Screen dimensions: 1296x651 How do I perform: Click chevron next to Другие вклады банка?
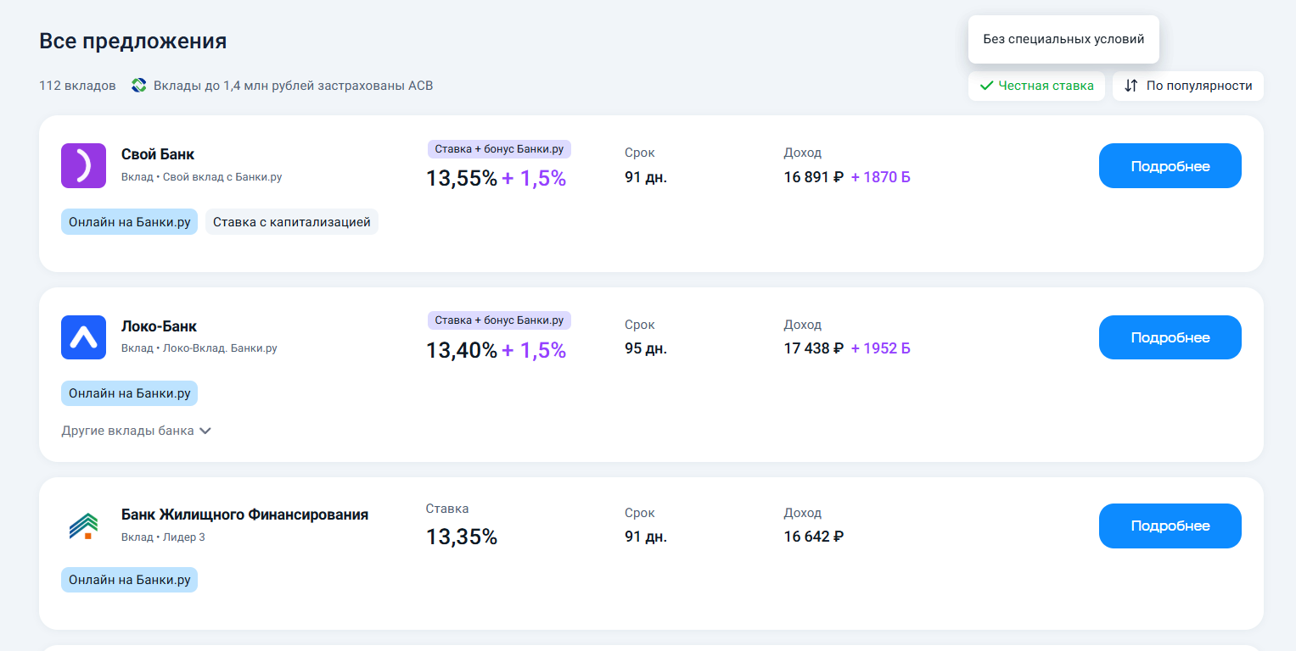click(x=205, y=431)
